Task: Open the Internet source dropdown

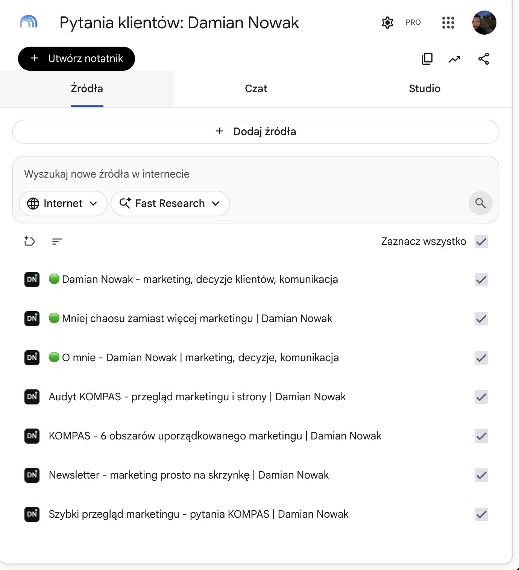Action: coord(63,204)
